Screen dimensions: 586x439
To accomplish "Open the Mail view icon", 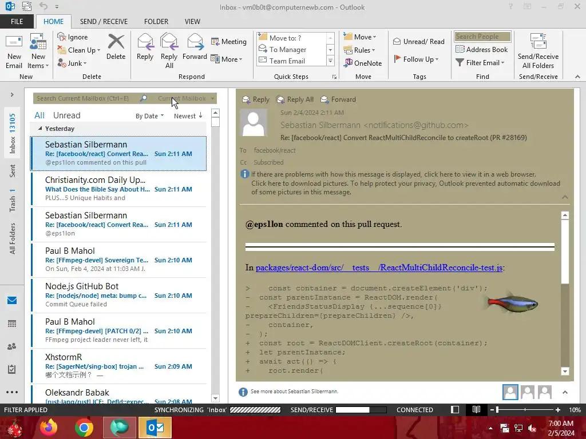I will (12, 300).
